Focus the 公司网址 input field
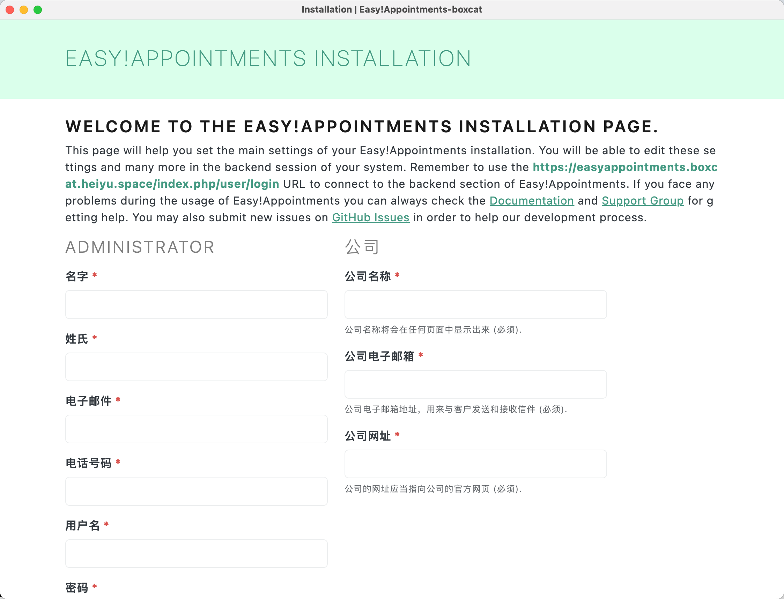 click(x=476, y=464)
